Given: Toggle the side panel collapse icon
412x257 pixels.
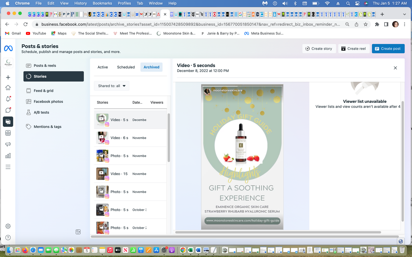Looking at the screenshot, I should [78, 232].
